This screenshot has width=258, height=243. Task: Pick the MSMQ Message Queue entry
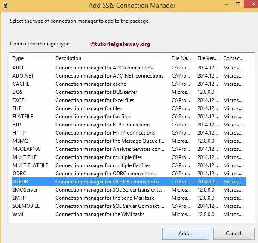[x=129, y=141]
